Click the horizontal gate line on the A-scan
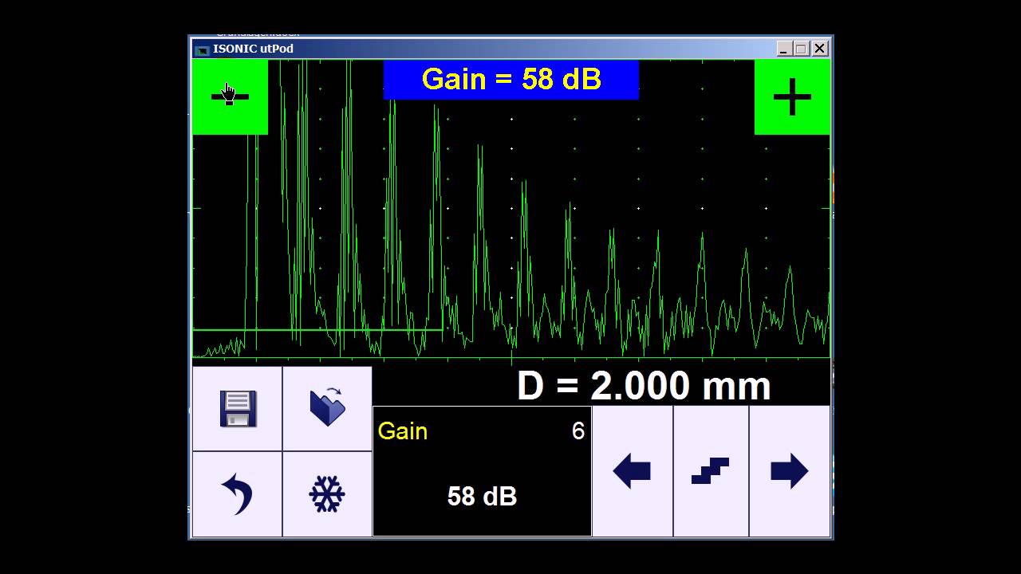Image resolution: width=1021 pixels, height=574 pixels. tap(317, 329)
